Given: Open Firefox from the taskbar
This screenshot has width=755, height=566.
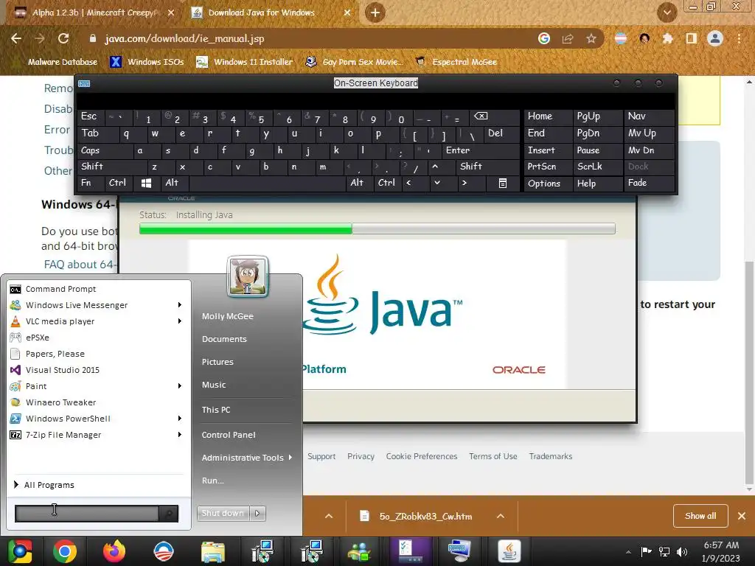Looking at the screenshot, I should (x=114, y=551).
